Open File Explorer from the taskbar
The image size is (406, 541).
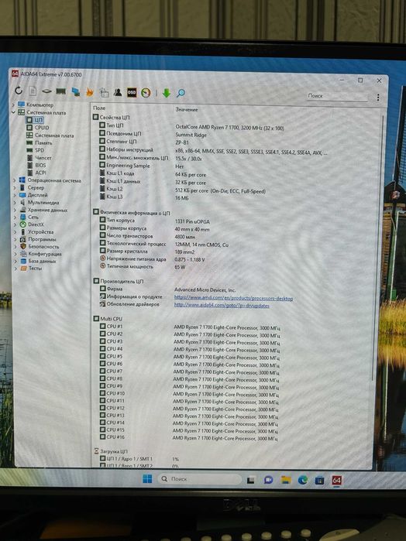285,480
